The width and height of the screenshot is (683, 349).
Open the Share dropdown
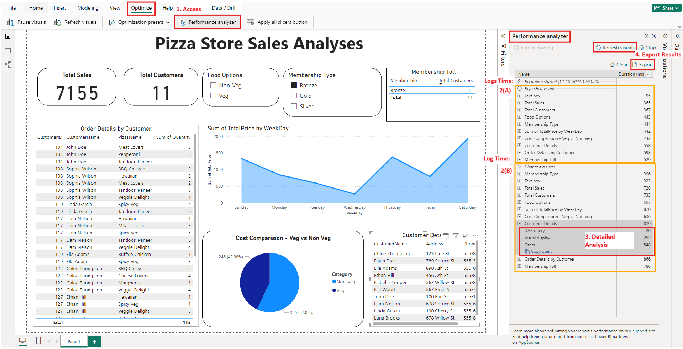[666, 8]
